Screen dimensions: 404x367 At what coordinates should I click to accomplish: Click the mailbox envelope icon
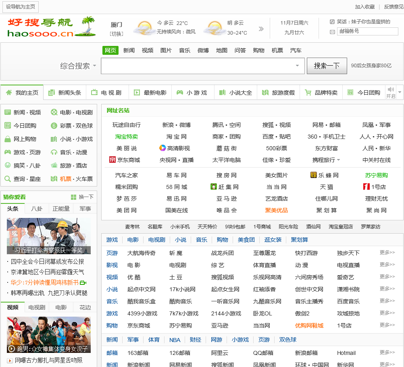point(332,32)
